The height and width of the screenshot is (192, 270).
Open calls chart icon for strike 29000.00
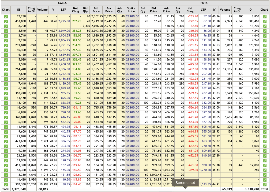pos(6,21)
